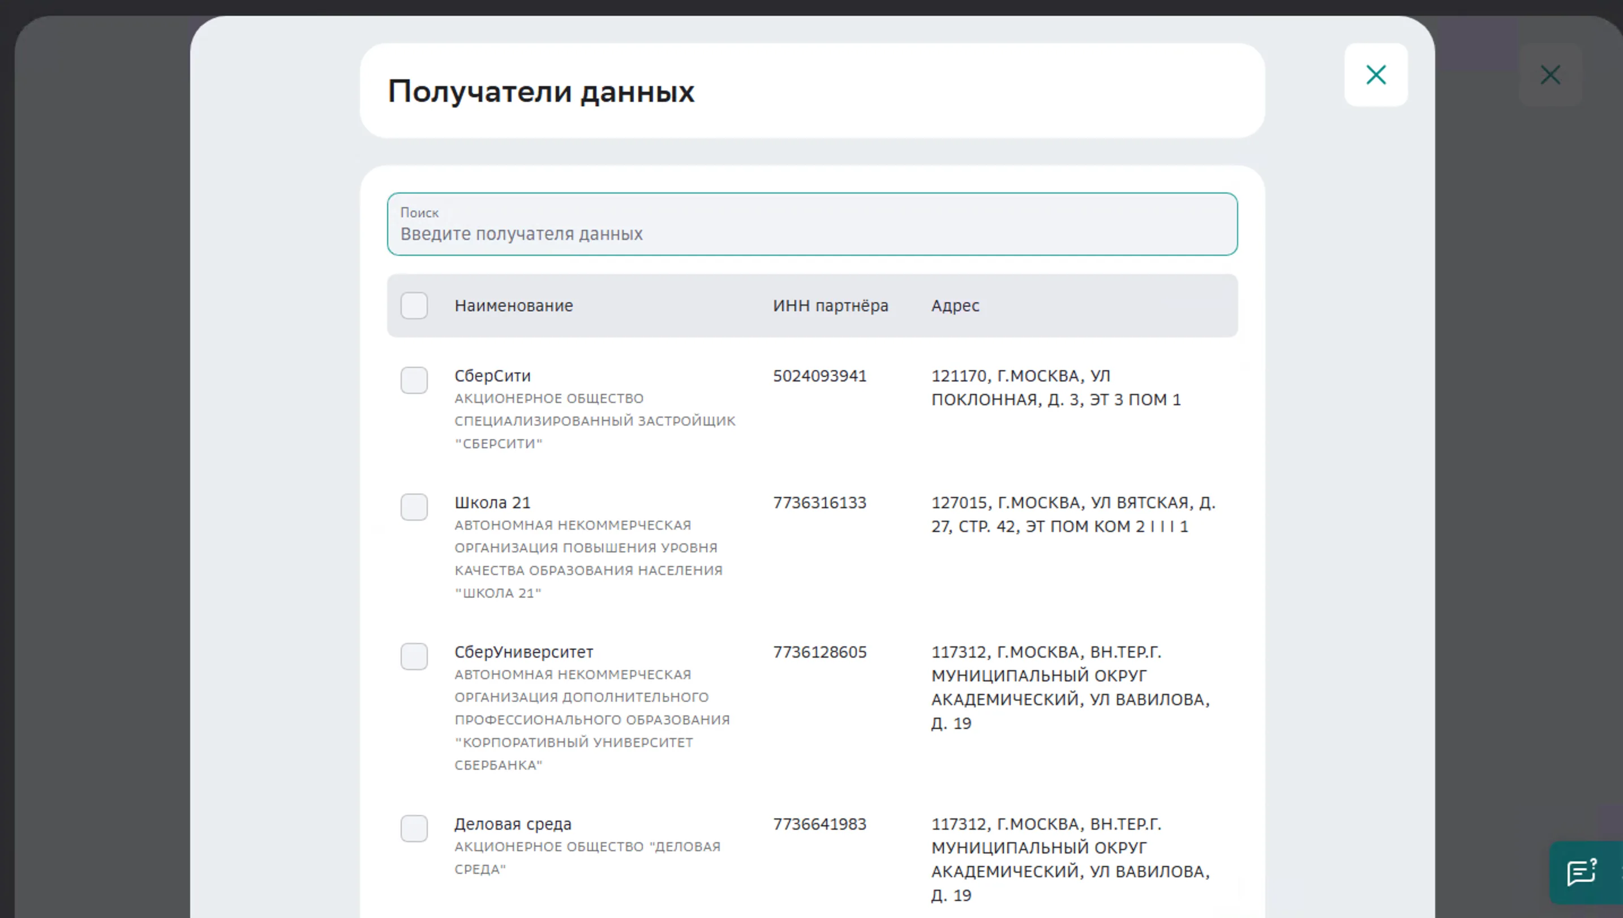Open the help chat widget icon
The height and width of the screenshot is (918, 1623).
1582,873
